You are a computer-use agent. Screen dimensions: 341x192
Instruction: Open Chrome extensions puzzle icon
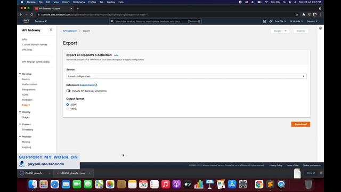(304, 14)
